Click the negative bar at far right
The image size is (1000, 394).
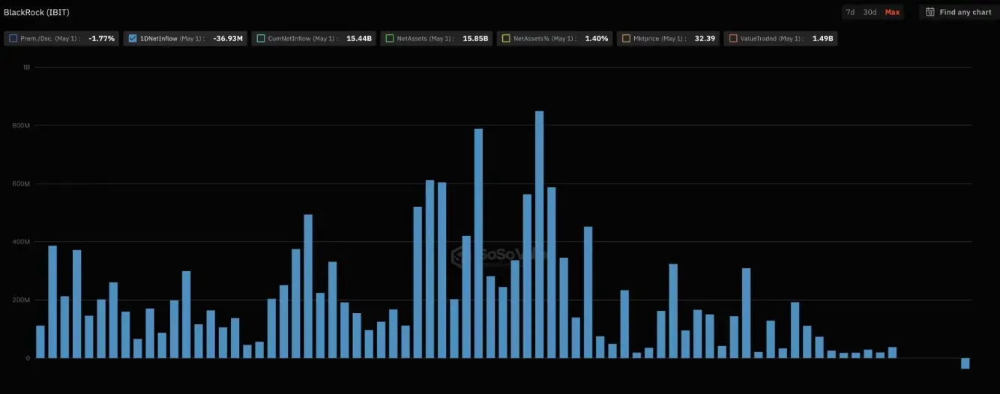pos(965,363)
